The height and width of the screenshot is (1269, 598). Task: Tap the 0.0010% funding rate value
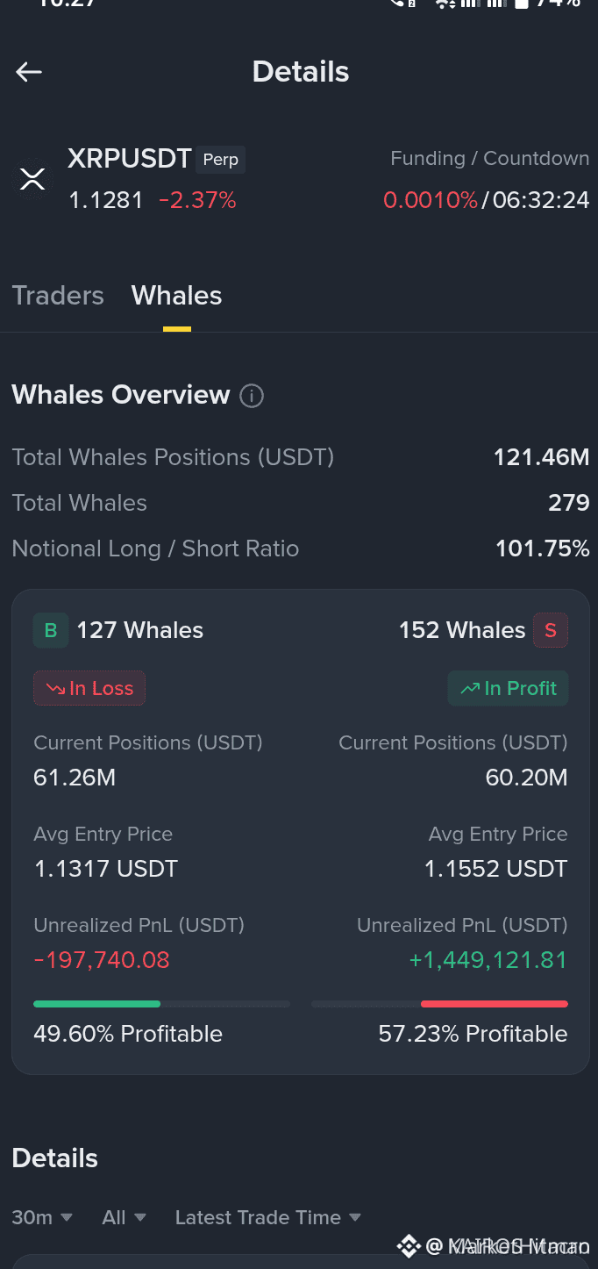click(x=431, y=200)
